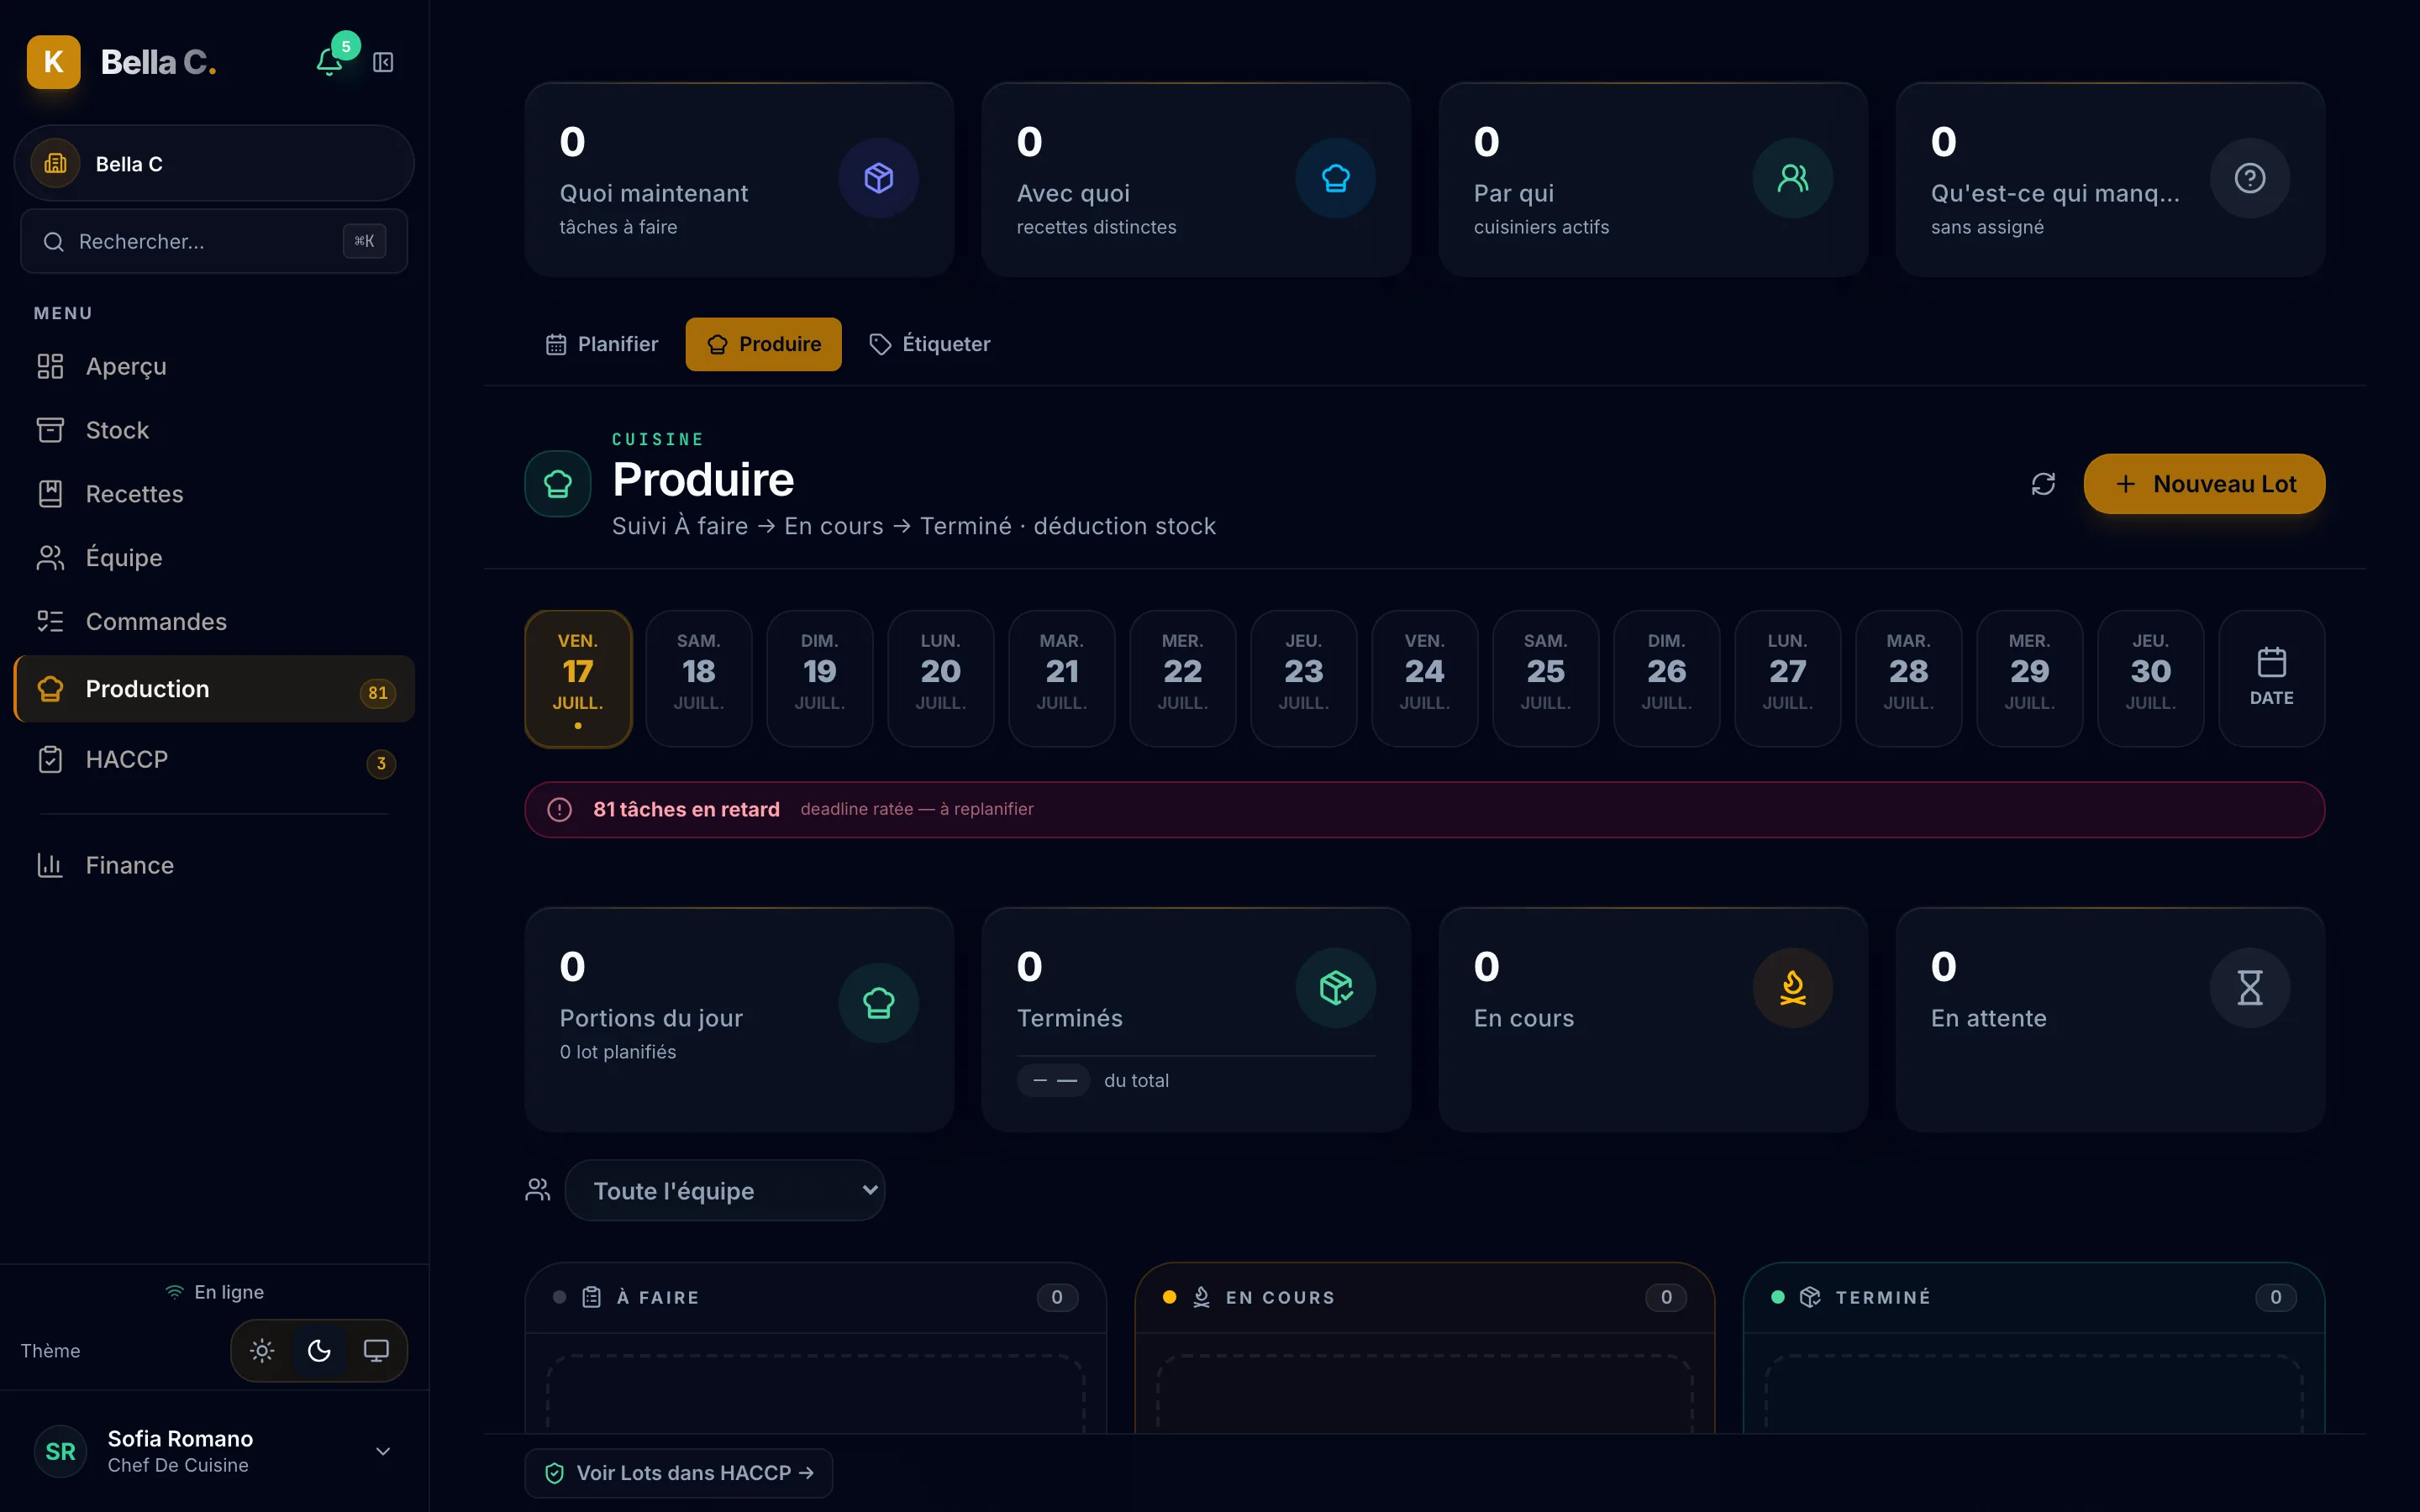This screenshot has width=2420, height=1512.
Task: Open Stock in the menu
Action: pyautogui.click(x=214, y=430)
